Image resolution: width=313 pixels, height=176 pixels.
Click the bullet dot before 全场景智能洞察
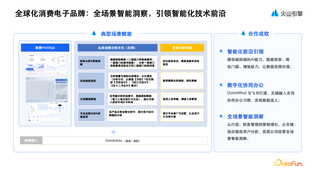point(221,116)
